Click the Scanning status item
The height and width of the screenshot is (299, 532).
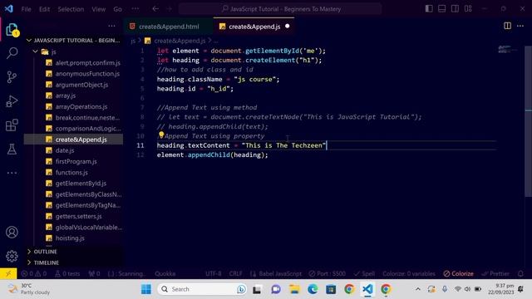point(126,273)
